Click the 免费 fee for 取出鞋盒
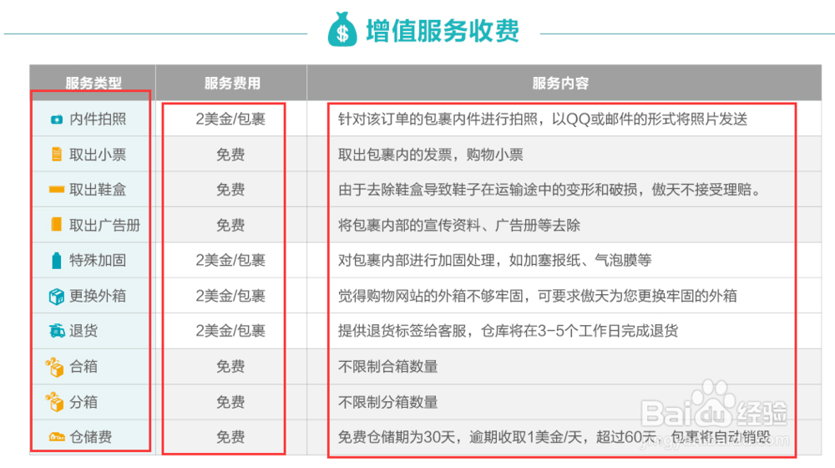835x468 pixels. click(x=230, y=189)
